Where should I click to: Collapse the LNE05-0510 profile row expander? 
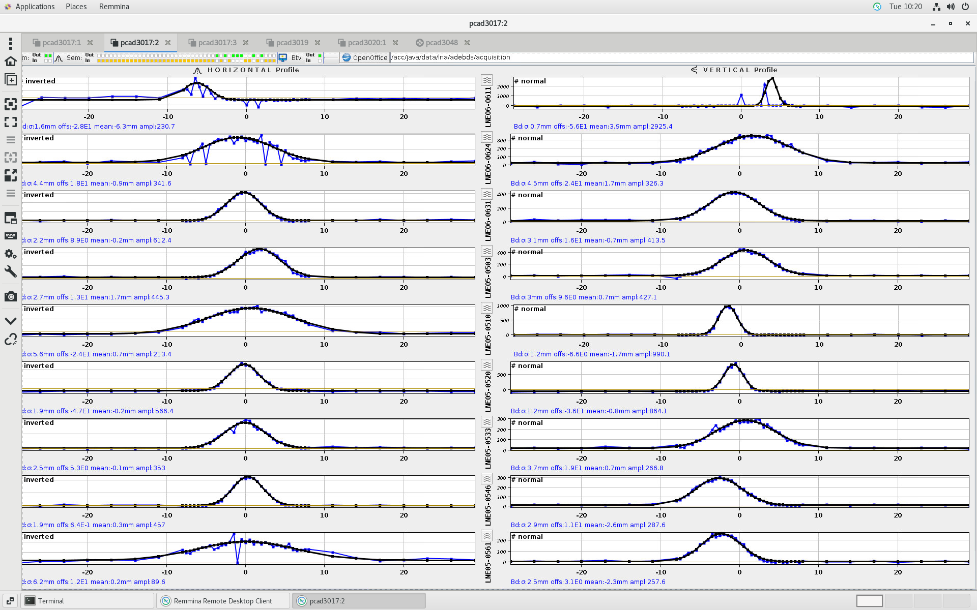click(x=487, y=308)
